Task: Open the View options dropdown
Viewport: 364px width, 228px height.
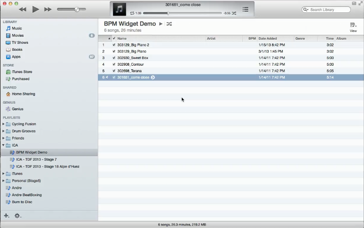Action: point(353,27)
